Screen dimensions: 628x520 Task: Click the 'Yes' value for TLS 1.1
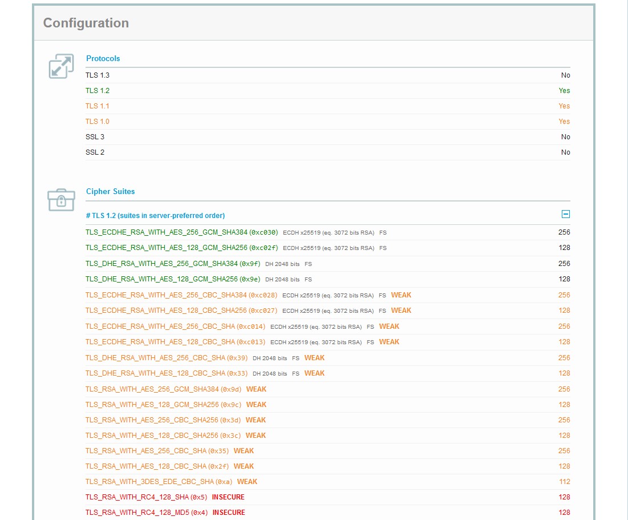(564, 106)
